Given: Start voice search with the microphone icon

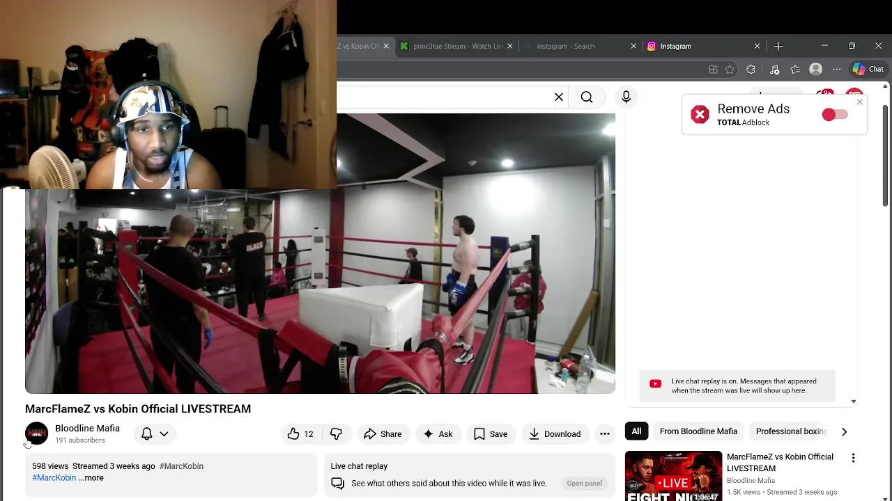Looking at the screenshot, I should [x=626, y=97].
